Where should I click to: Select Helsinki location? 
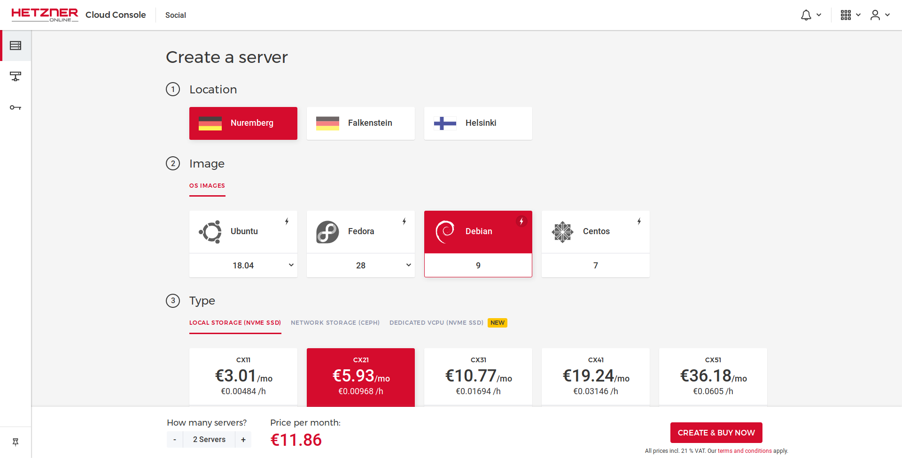(x=478, y=123)
